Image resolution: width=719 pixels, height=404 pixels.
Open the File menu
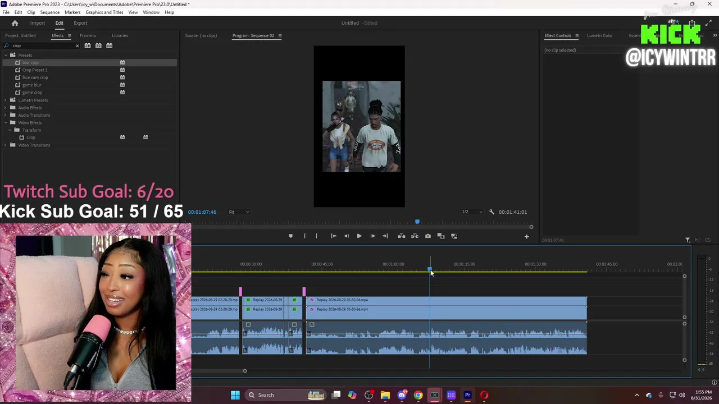6,12
